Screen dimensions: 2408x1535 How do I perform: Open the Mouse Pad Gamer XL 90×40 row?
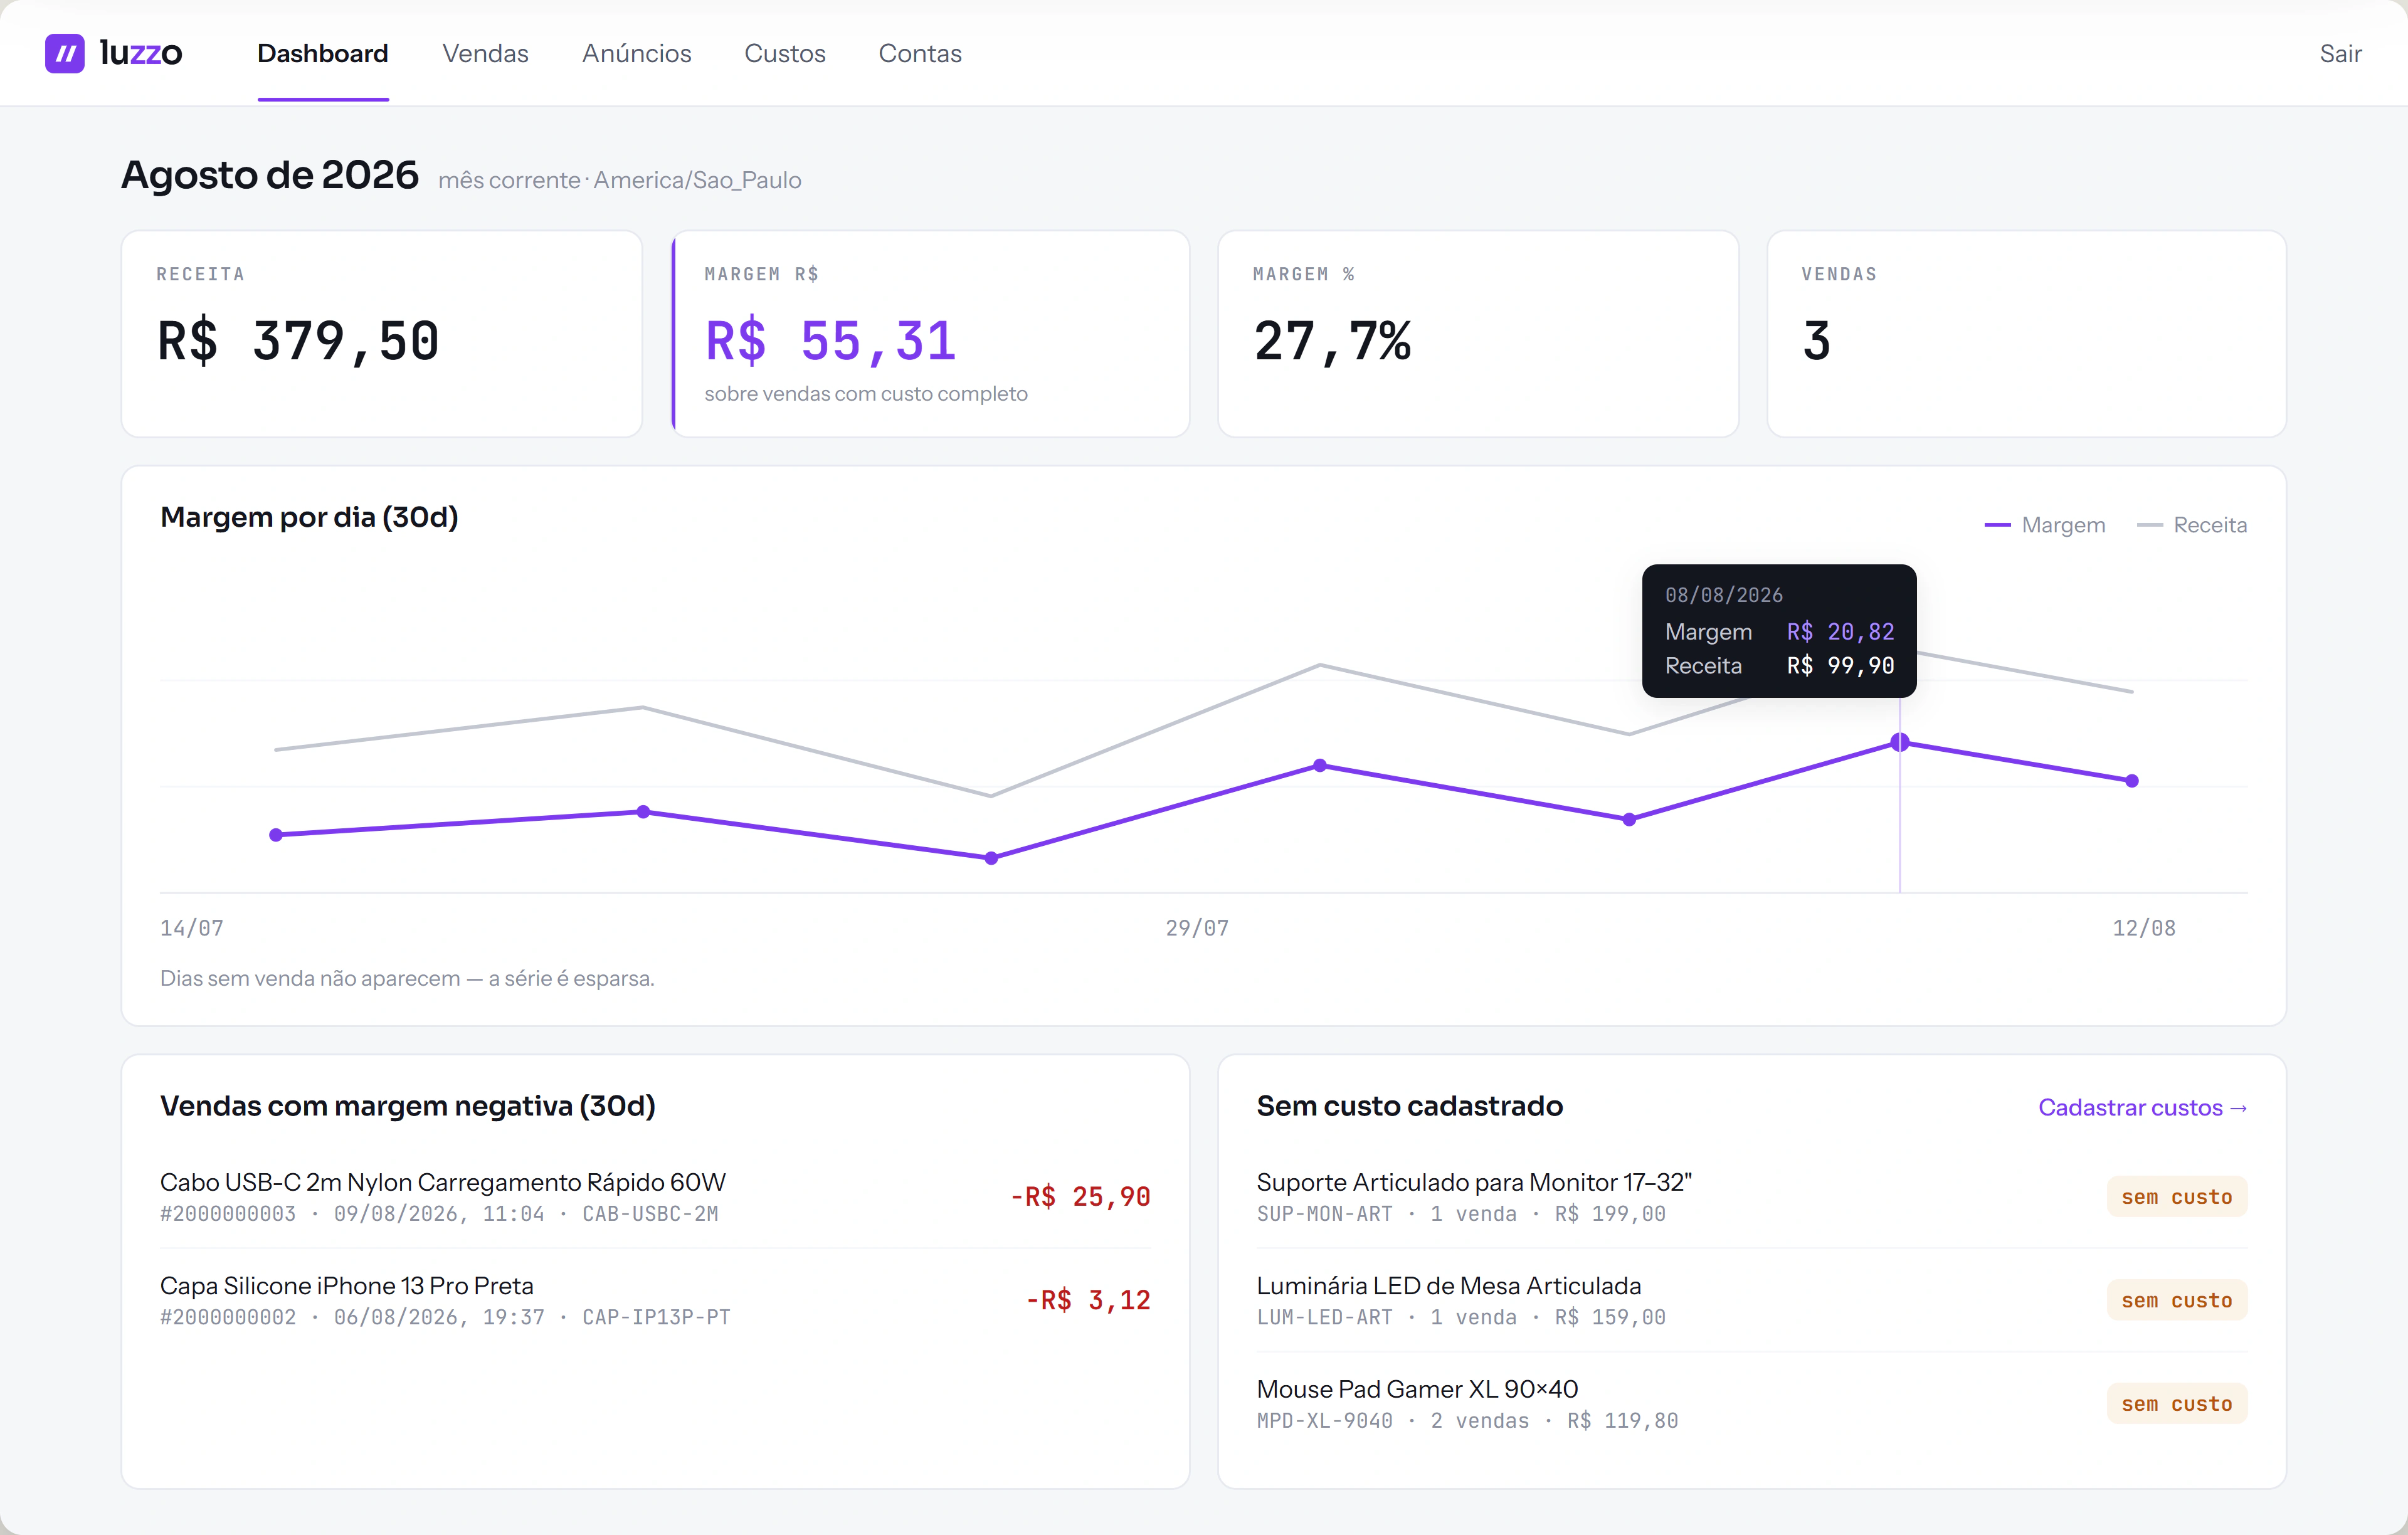tap(1751, 1404)
